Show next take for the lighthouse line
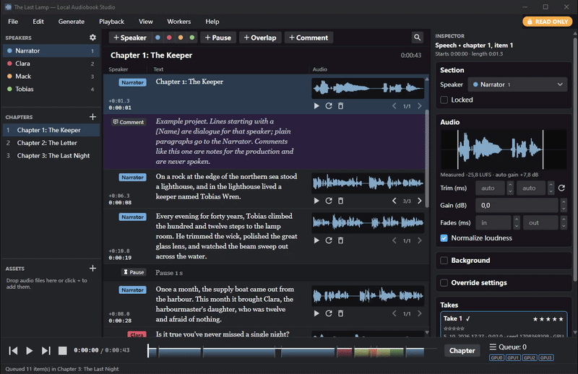Image resolution: width=578 pixels, height=374 pixels. point(420,201)
